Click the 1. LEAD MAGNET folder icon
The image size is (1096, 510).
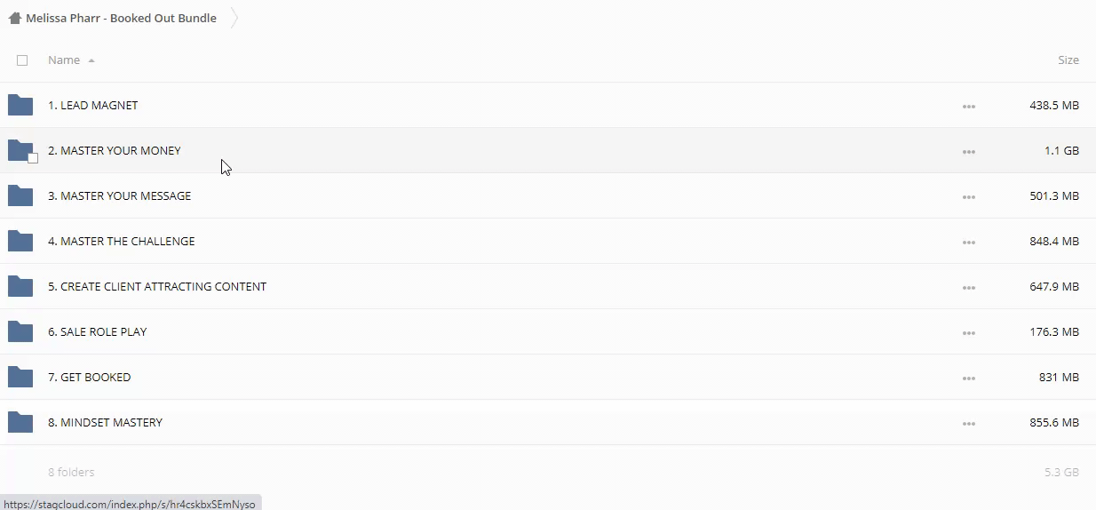(20, 106)
